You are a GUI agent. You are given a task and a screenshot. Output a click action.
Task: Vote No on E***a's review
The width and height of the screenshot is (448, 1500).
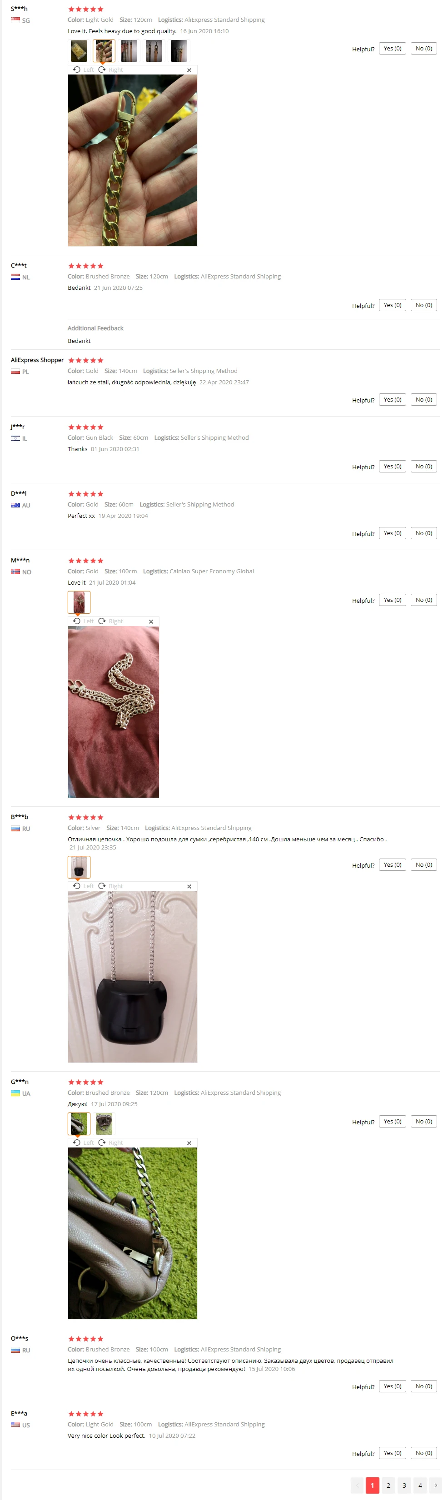pos(423,1453)
